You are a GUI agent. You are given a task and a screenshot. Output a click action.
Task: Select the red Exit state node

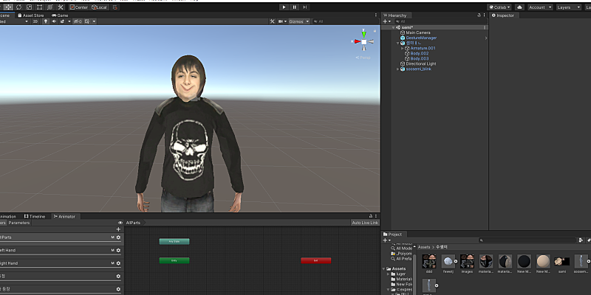[315, 260]
